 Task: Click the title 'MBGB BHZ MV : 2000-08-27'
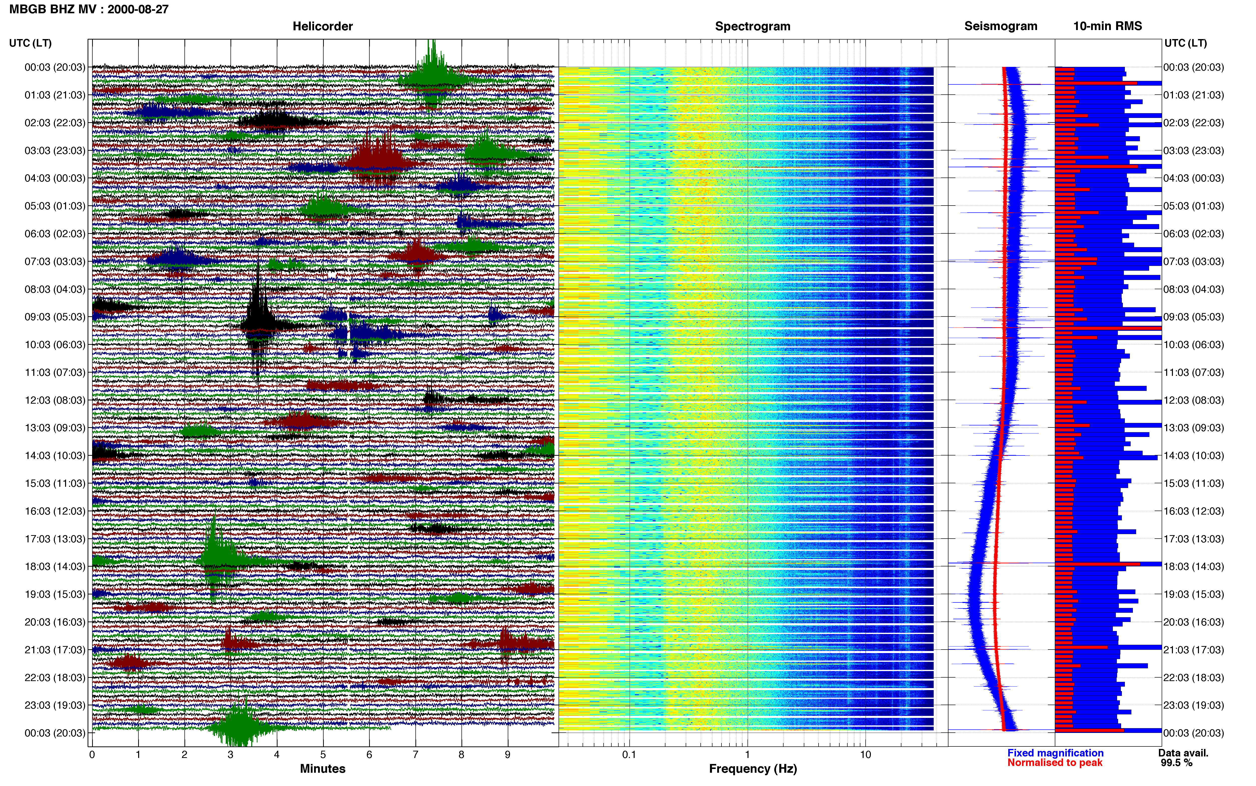pos(89,9)
